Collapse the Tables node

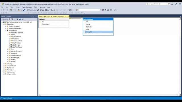(x=8, y=35)
